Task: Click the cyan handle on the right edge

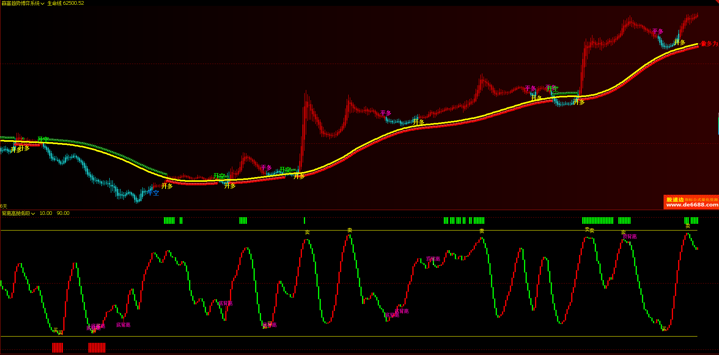Action: coord(718,123)
